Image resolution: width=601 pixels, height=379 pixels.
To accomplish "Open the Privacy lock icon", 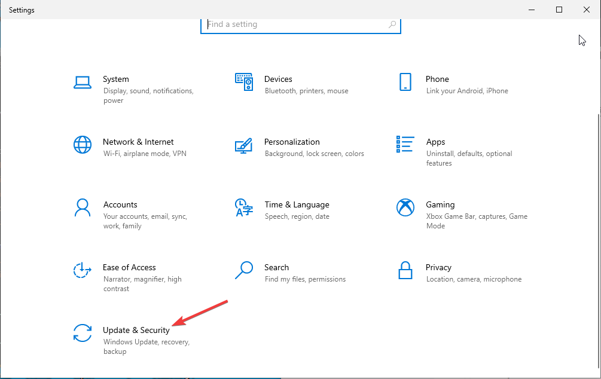I will click(x=405, y=270).
